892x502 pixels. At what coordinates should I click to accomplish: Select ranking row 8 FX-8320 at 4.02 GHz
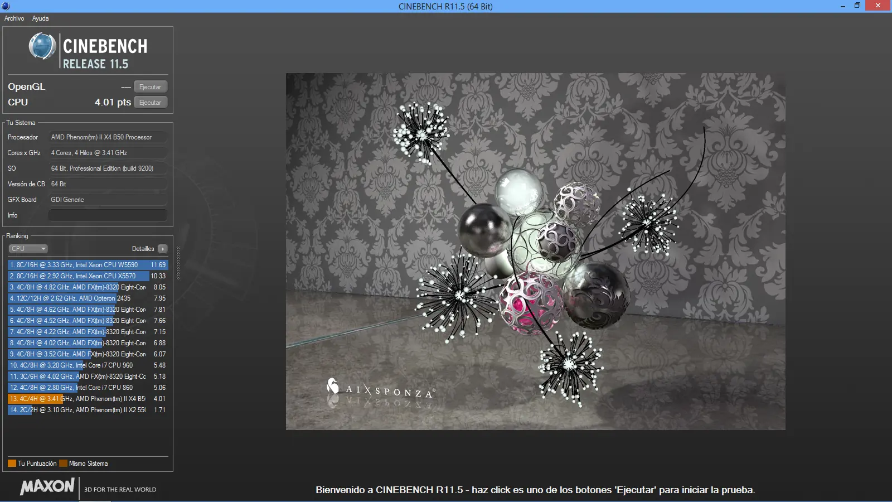[88, 343]
